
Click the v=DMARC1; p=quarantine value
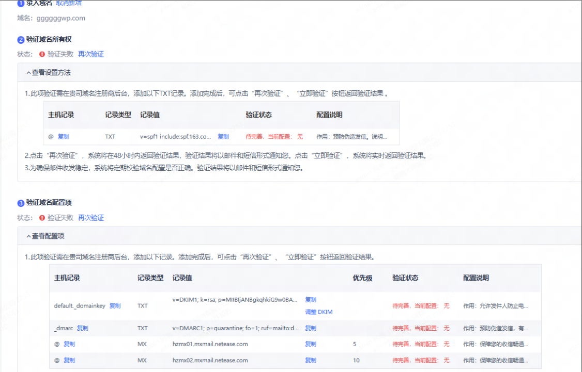235,328
